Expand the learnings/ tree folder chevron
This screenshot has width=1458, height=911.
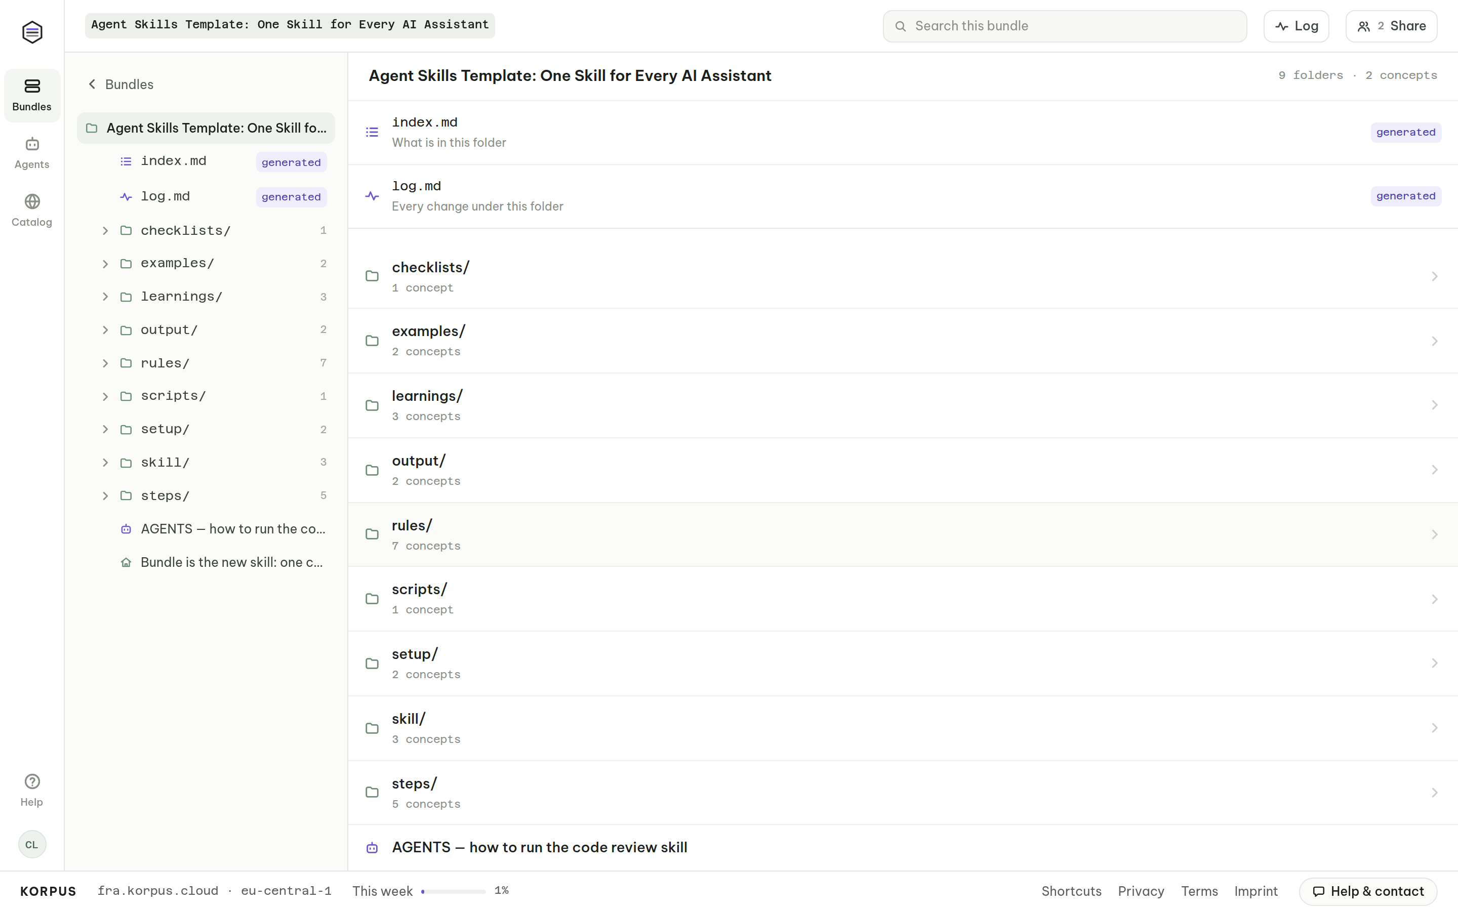click(105, 297)
